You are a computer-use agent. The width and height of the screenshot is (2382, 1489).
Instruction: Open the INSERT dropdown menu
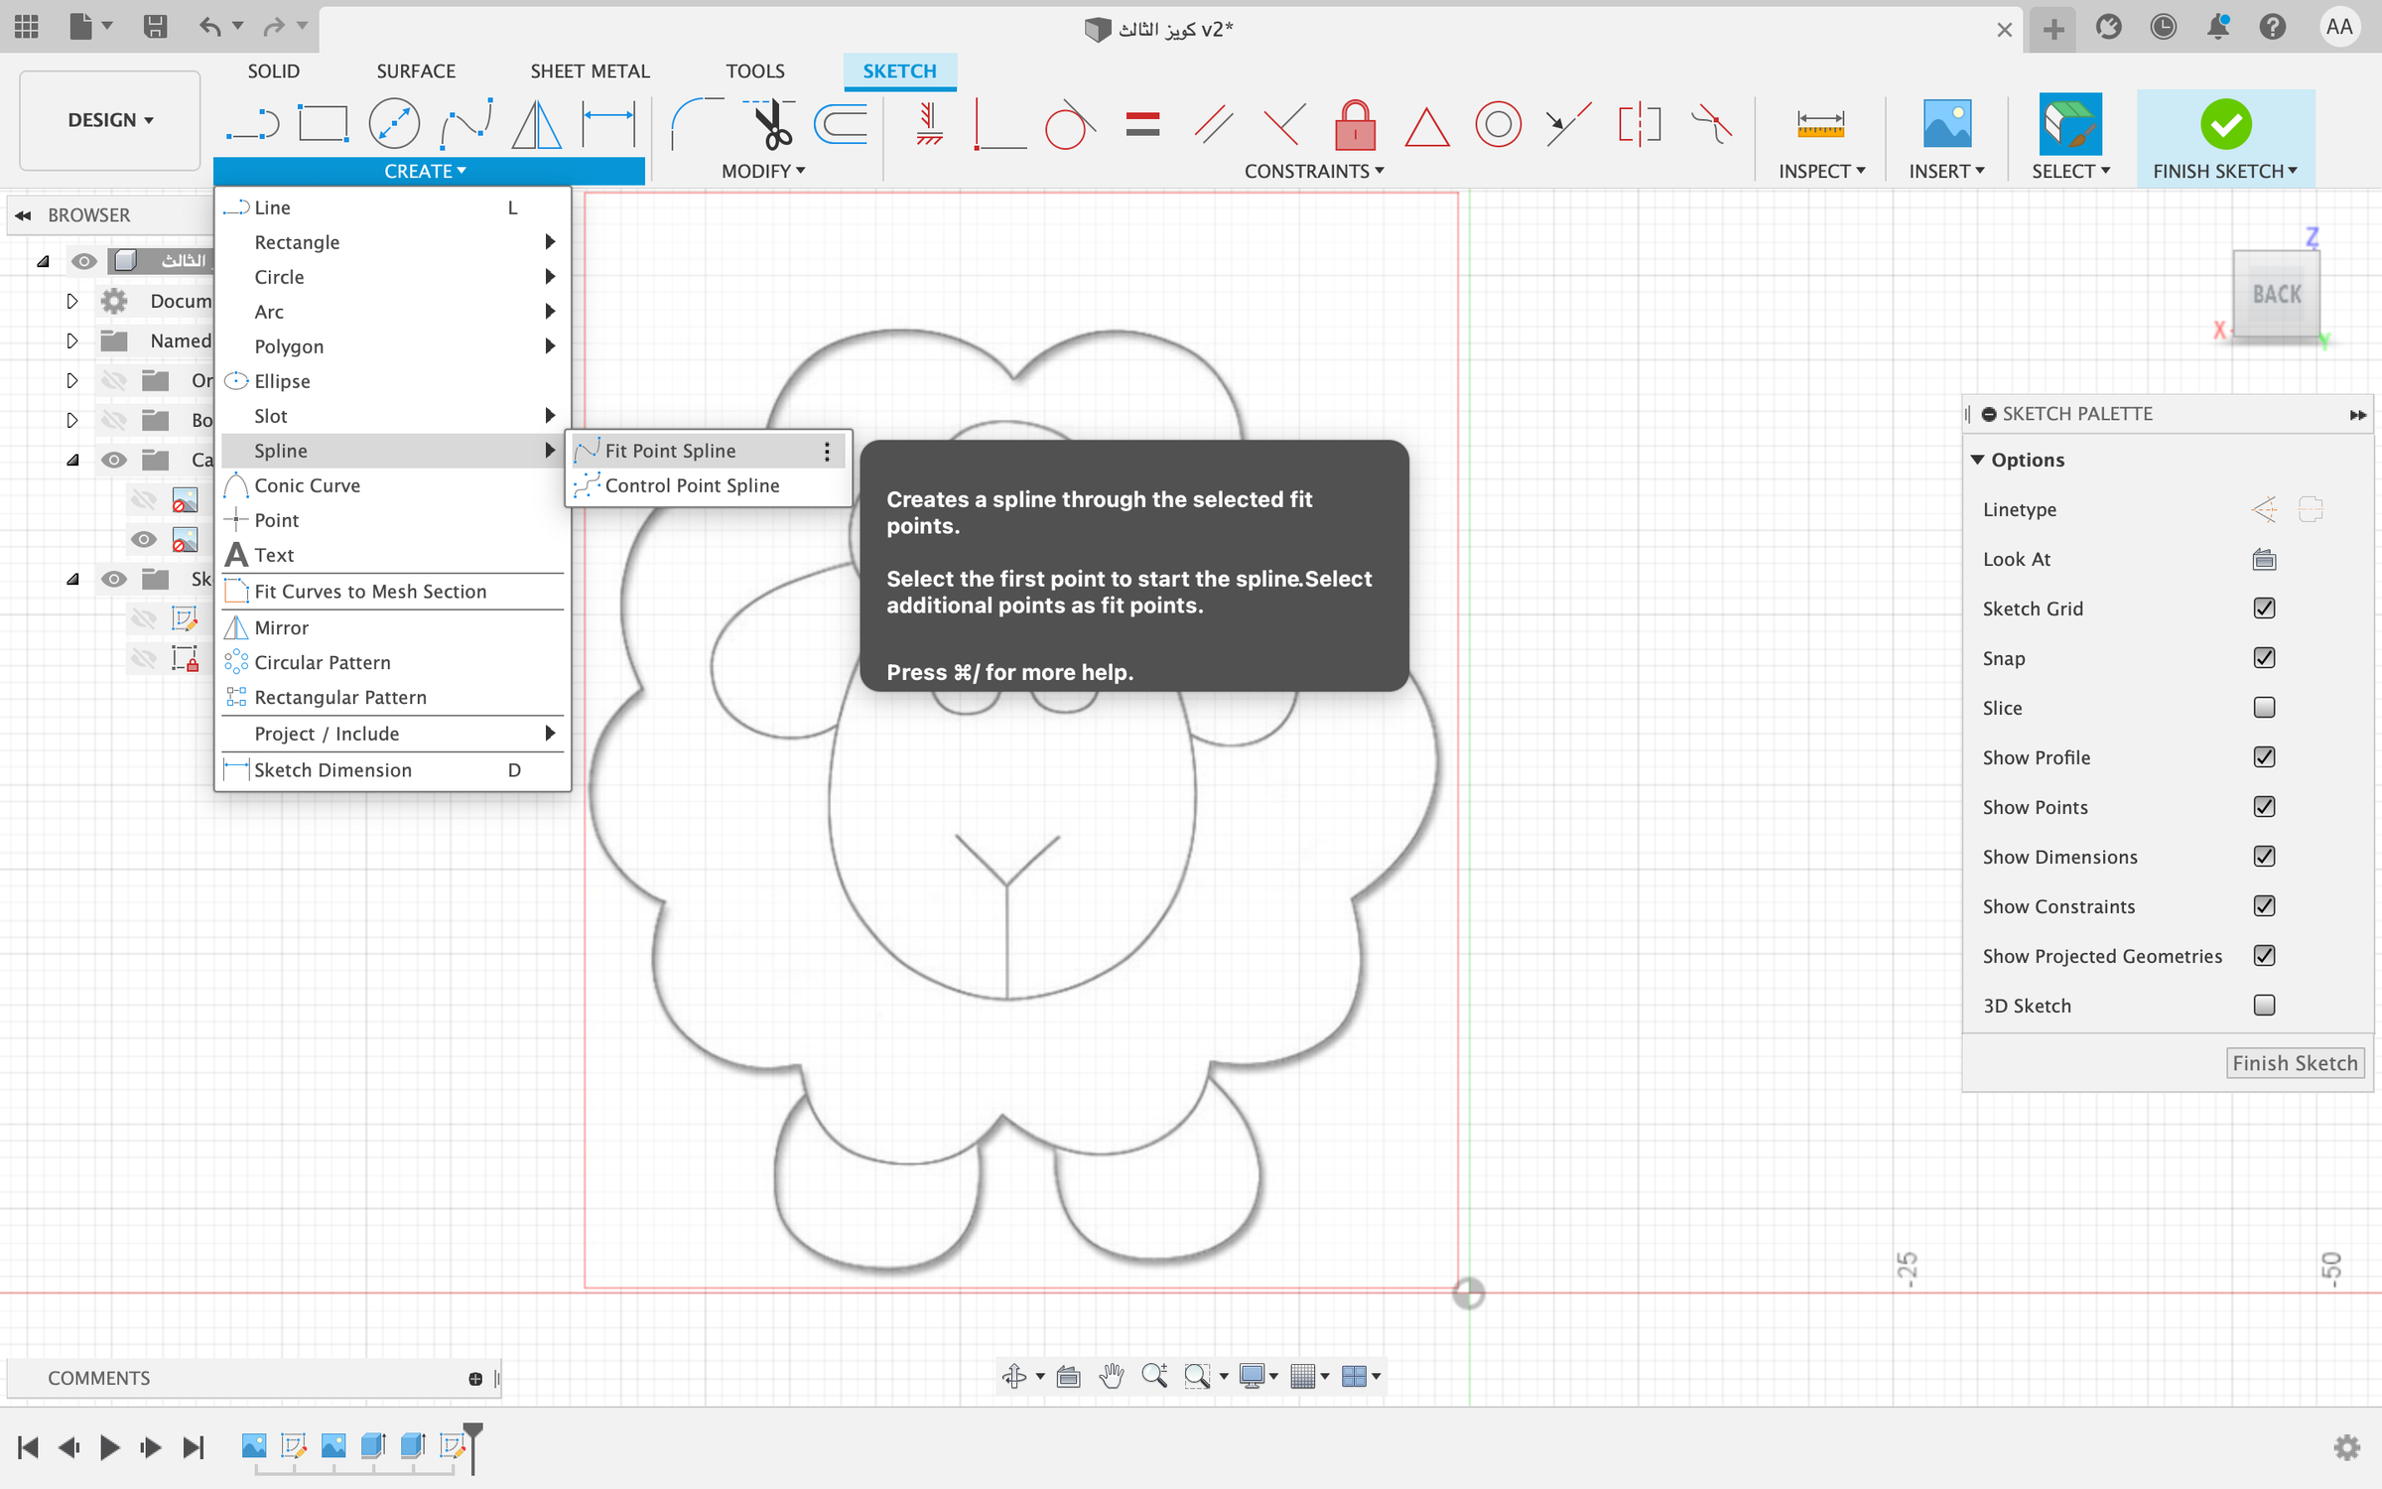(1946, 172)
